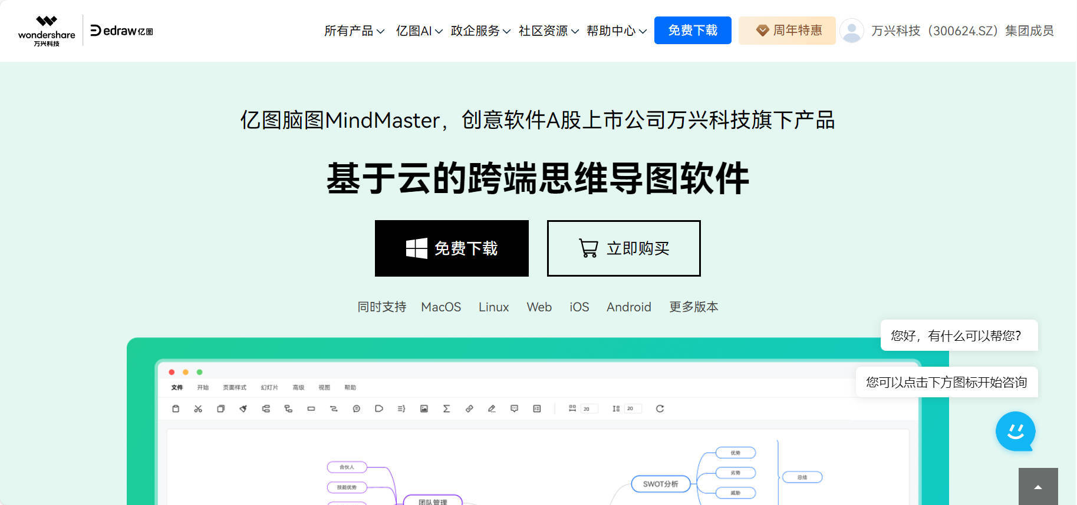Open the chat support smiley icon
1077x505 pixels.
(1015, 431)
